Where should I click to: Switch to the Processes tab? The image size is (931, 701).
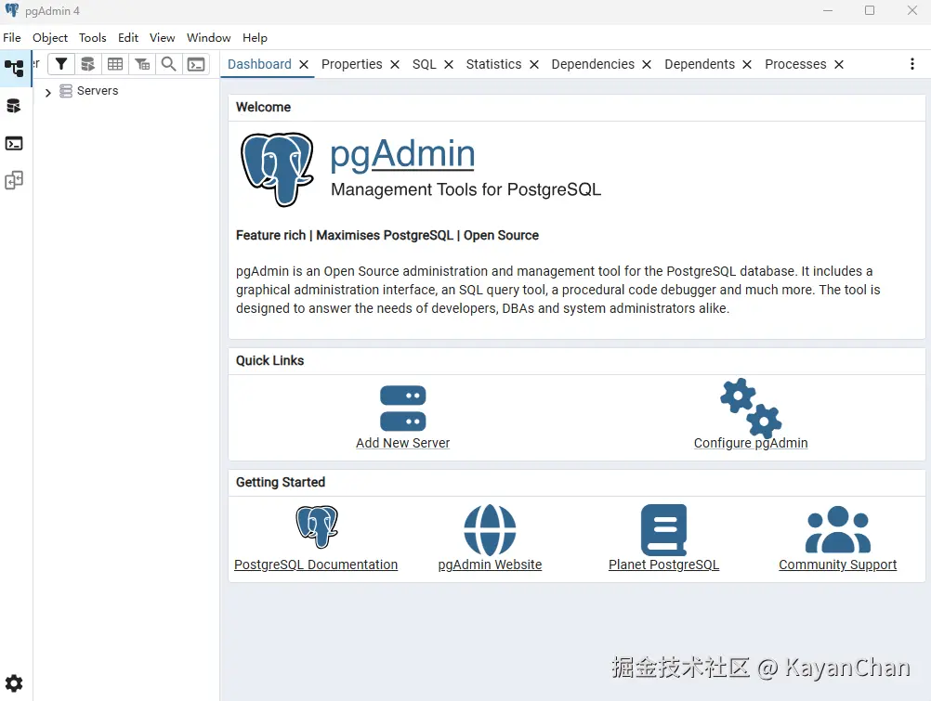point(795,64)
